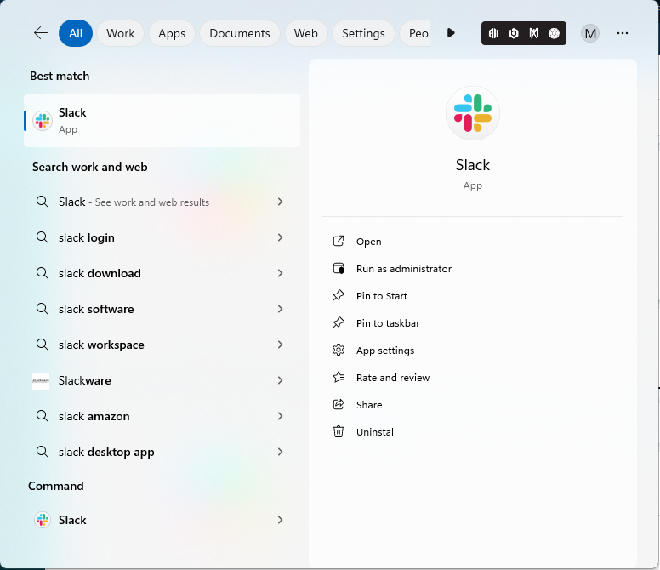This screenshot has width=660, height=570.
Task: Switch to the Settings filter tab
Action: (363, 33)
